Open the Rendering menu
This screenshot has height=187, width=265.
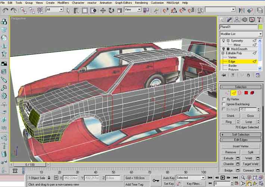coord(141,3)
